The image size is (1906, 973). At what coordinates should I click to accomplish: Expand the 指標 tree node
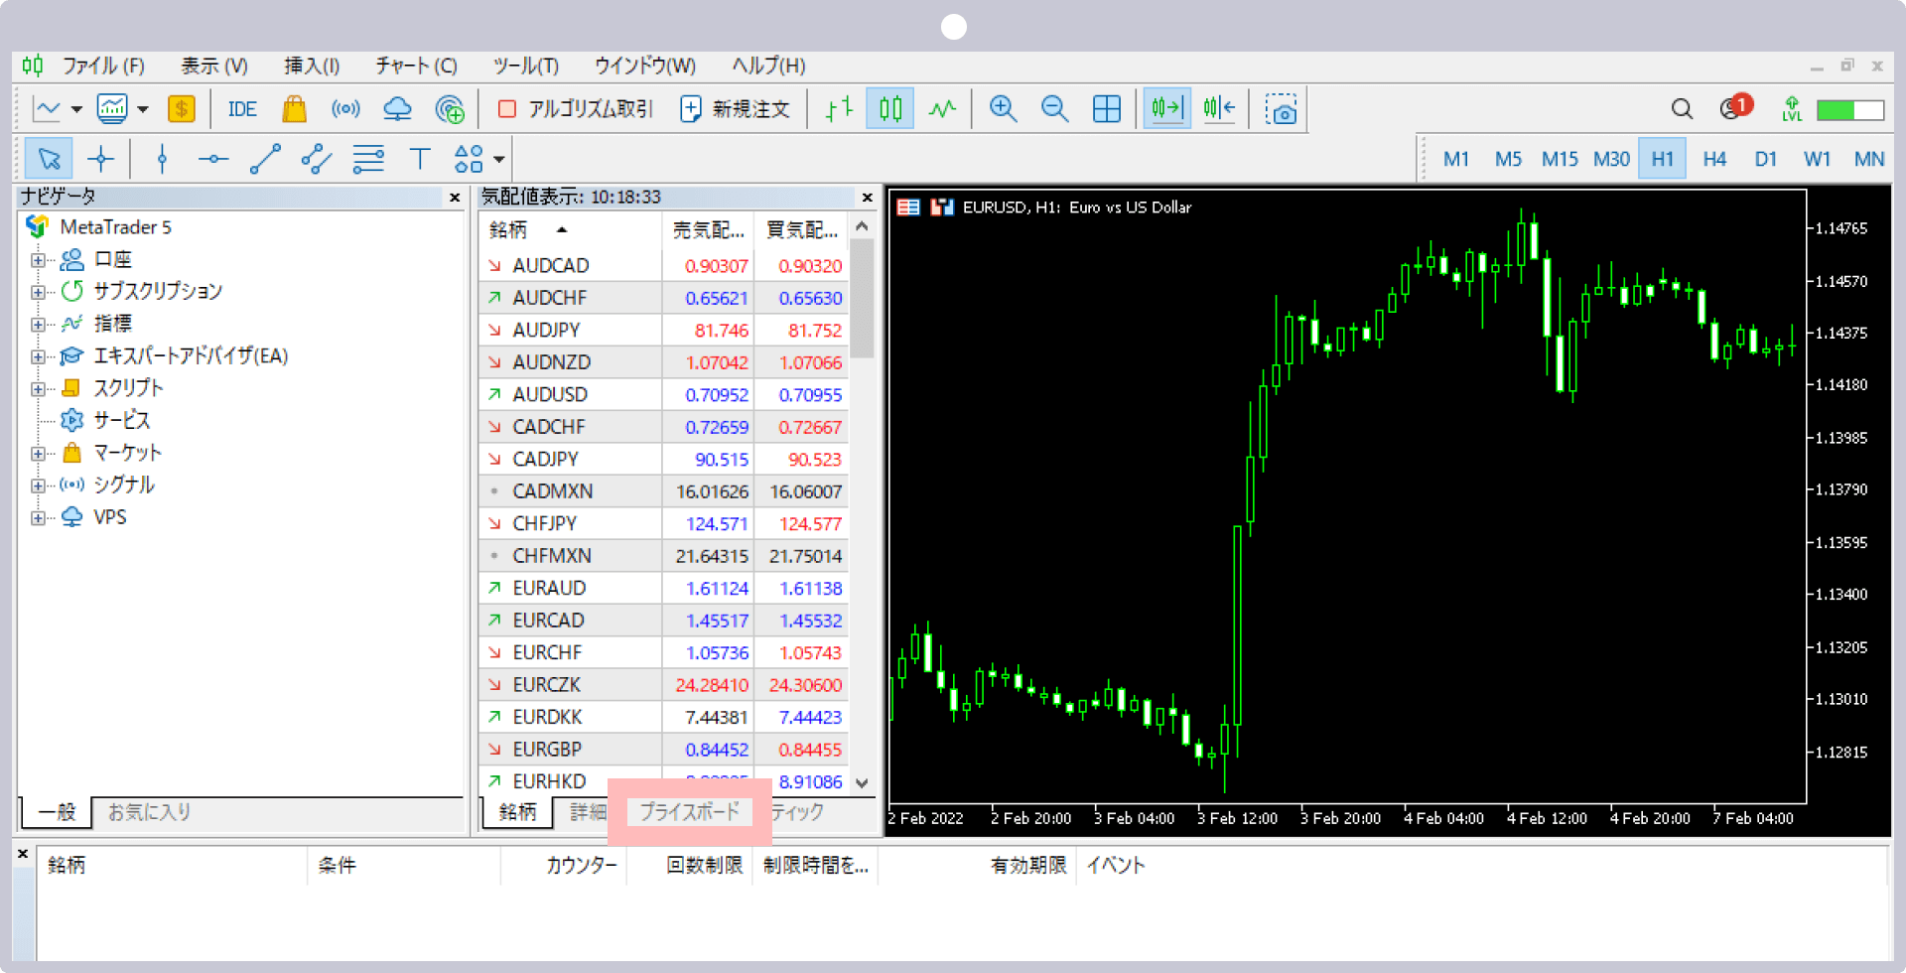click(38, 325)
